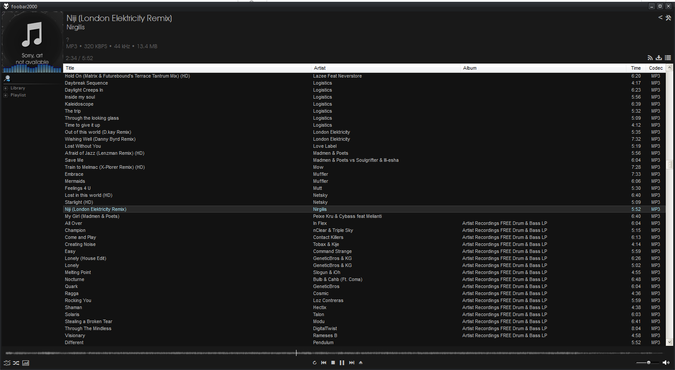Click the 'Nirgilis' artist name in the header
This screenshot has height=370, width=675.
pos(75,27)
